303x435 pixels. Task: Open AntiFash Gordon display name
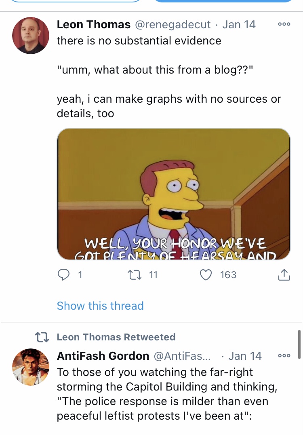[103, 356]
